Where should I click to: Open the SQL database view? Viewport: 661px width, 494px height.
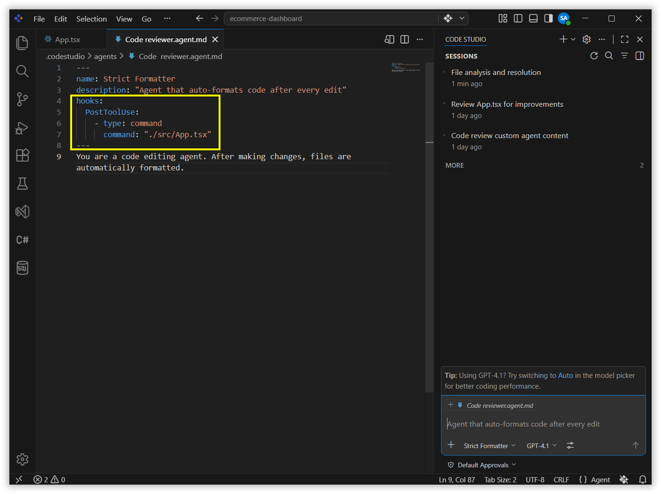pyautogui.click(x=22, y=268)
